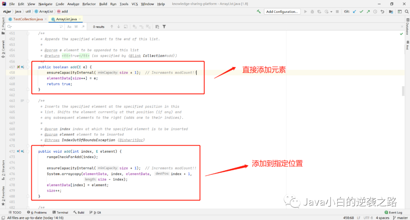410x220 pixels.
Task: Switch to TestCollection.java tab
Action: 28,19
